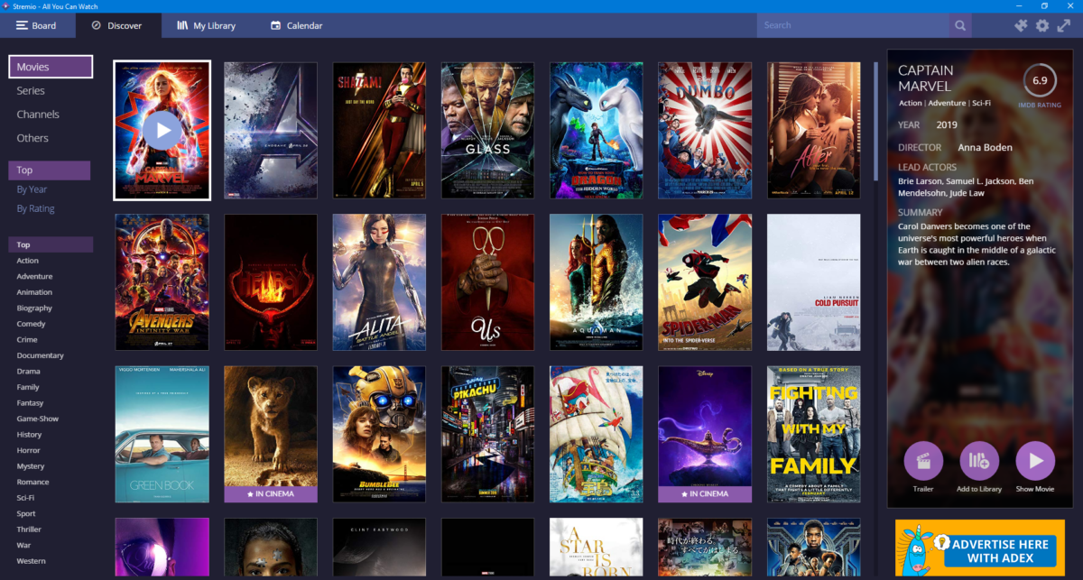Open the Calendar tab

point(296,25)
